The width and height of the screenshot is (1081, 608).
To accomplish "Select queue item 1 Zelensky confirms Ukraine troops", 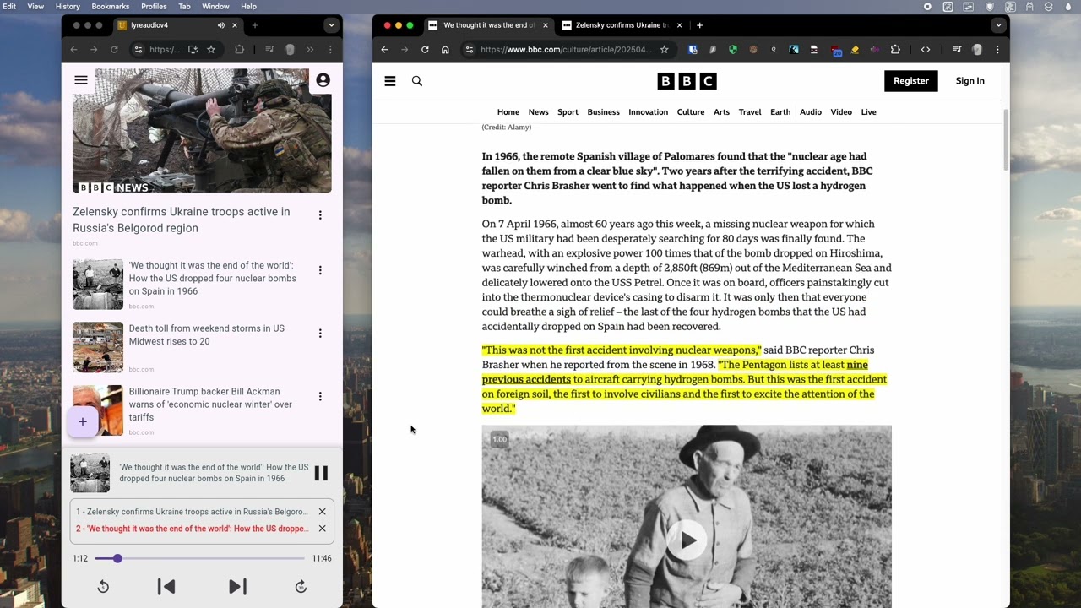I will (x=192, y=512).
